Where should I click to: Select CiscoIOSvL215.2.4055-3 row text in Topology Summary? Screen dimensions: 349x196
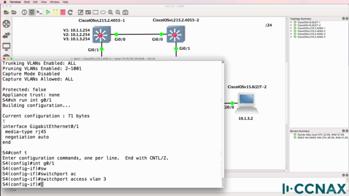[311, 34]
